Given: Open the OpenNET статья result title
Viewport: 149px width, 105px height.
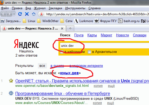Looking at the screenshot, I should [82, 81].
